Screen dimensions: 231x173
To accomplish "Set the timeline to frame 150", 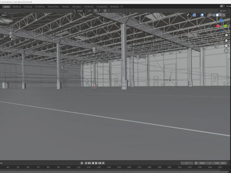I will [119, 167].
